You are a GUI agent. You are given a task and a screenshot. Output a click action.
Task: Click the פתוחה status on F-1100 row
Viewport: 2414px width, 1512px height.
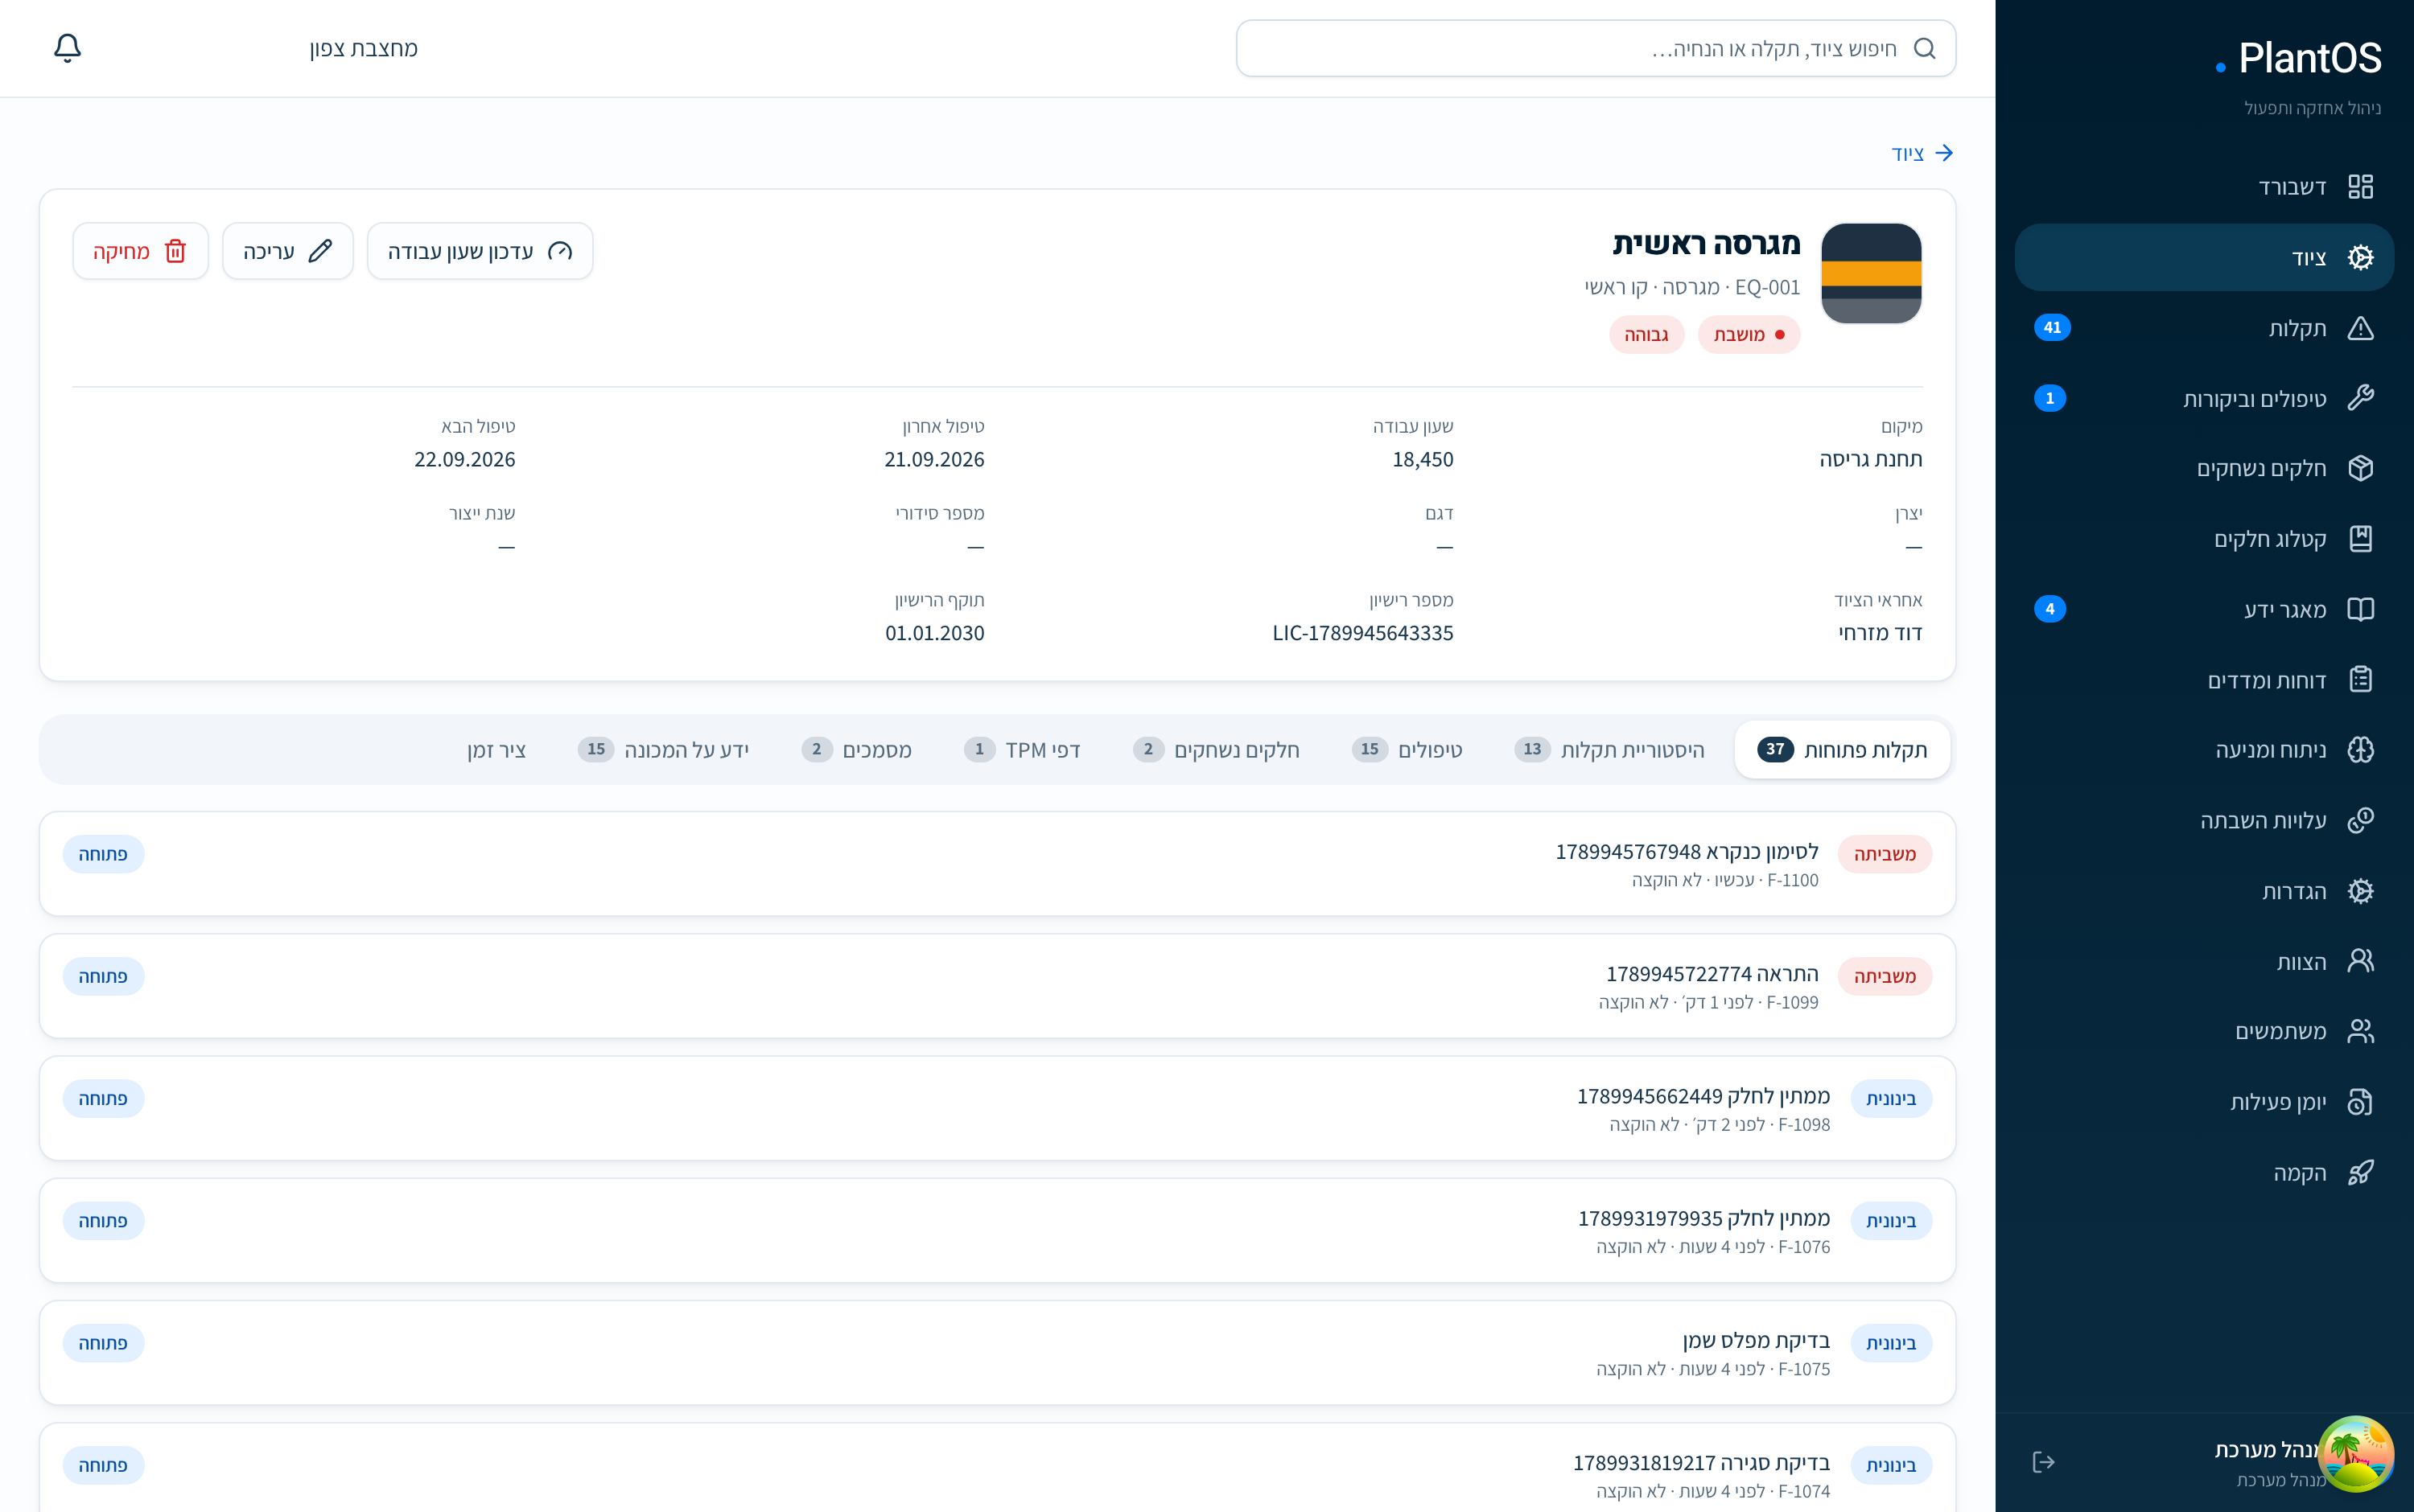pos(103,855)
